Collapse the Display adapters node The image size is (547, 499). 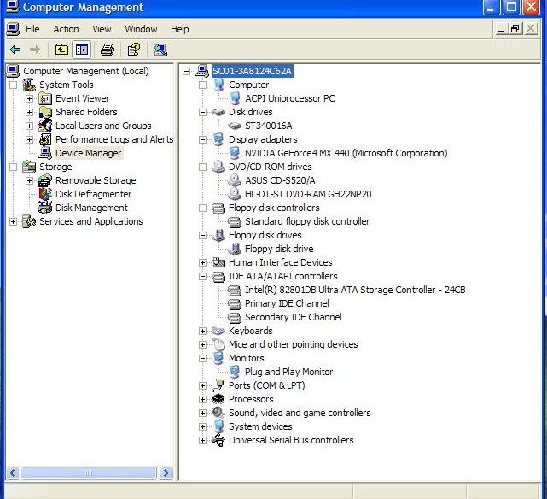tap(202, 140)
